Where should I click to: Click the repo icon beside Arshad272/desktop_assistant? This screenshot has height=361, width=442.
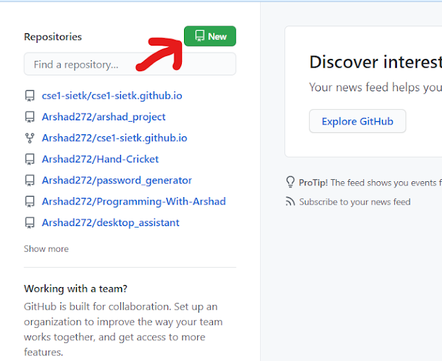click(30, 223)
